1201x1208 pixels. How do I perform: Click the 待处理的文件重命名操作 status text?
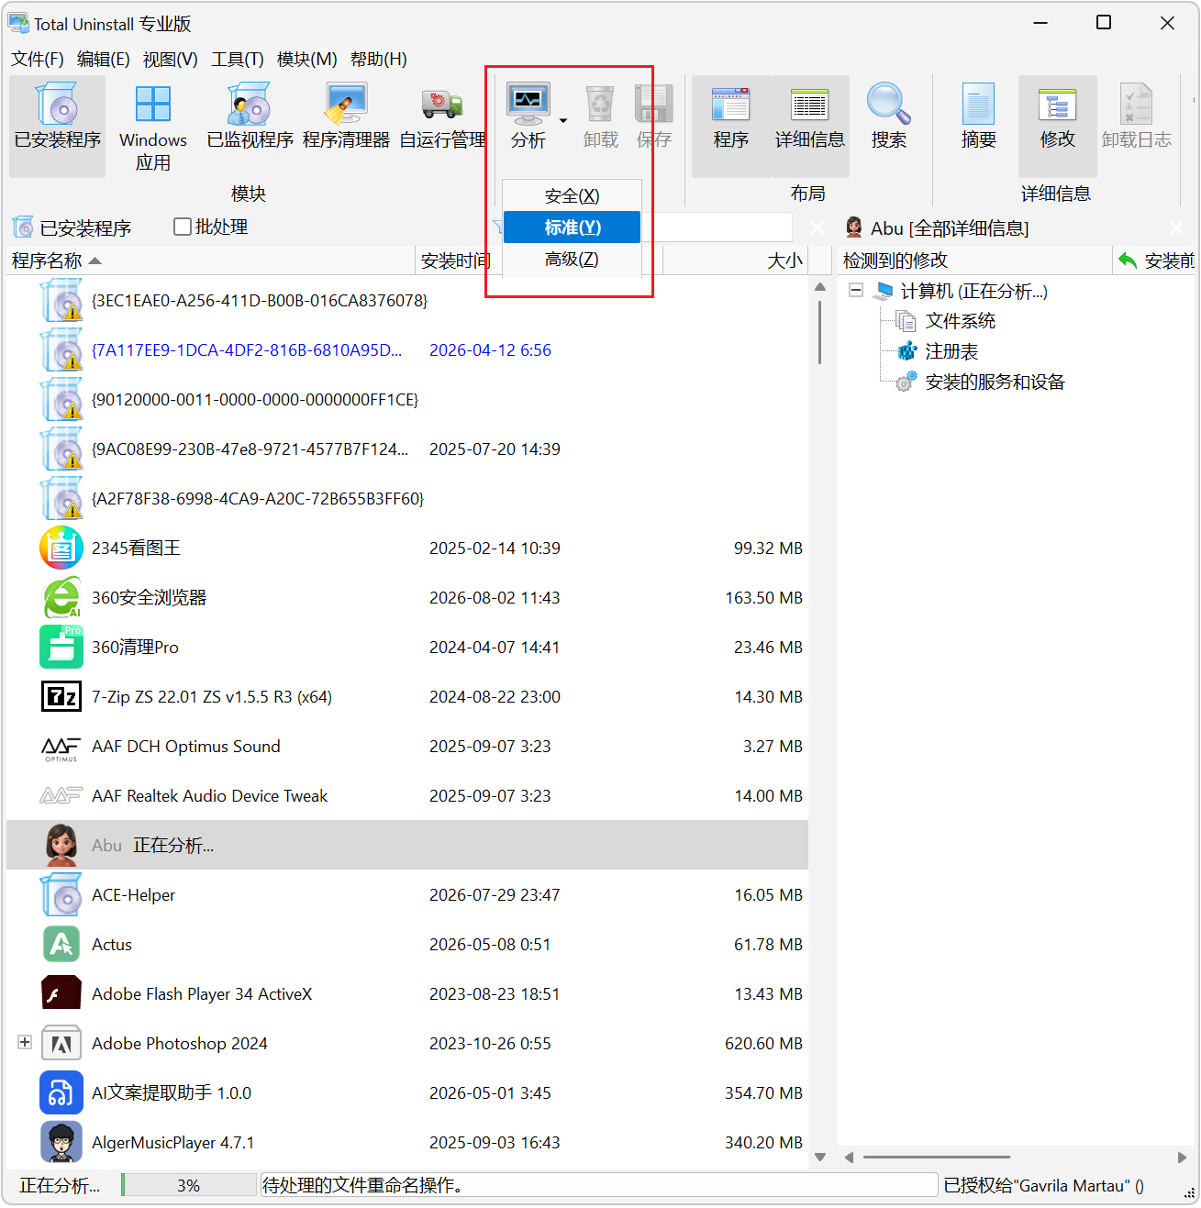point(362,1185)
